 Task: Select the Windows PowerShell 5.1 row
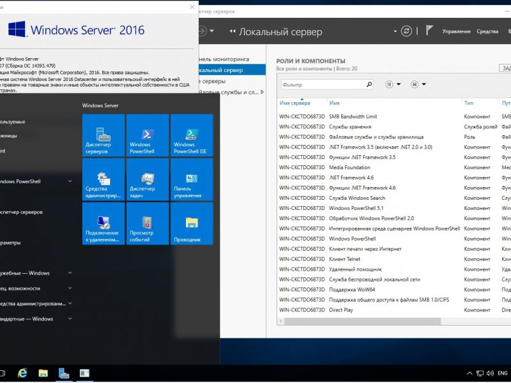(x=394, y=208)
